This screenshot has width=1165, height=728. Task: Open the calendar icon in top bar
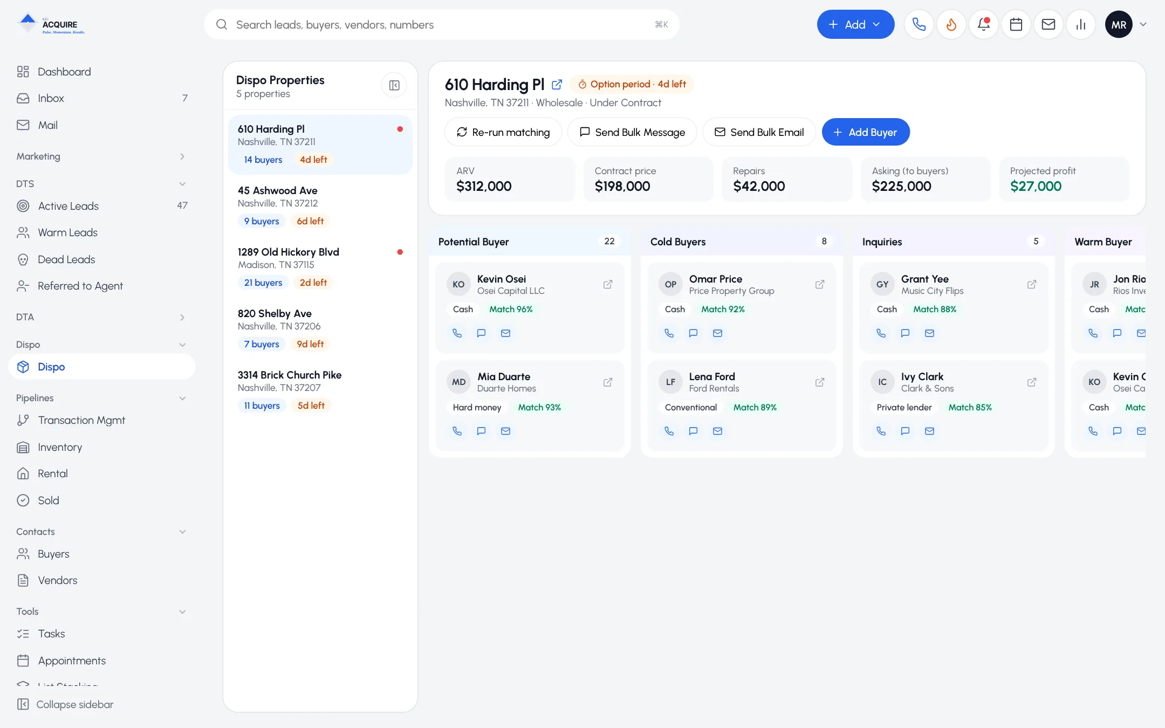click(x=1016, y=24)
